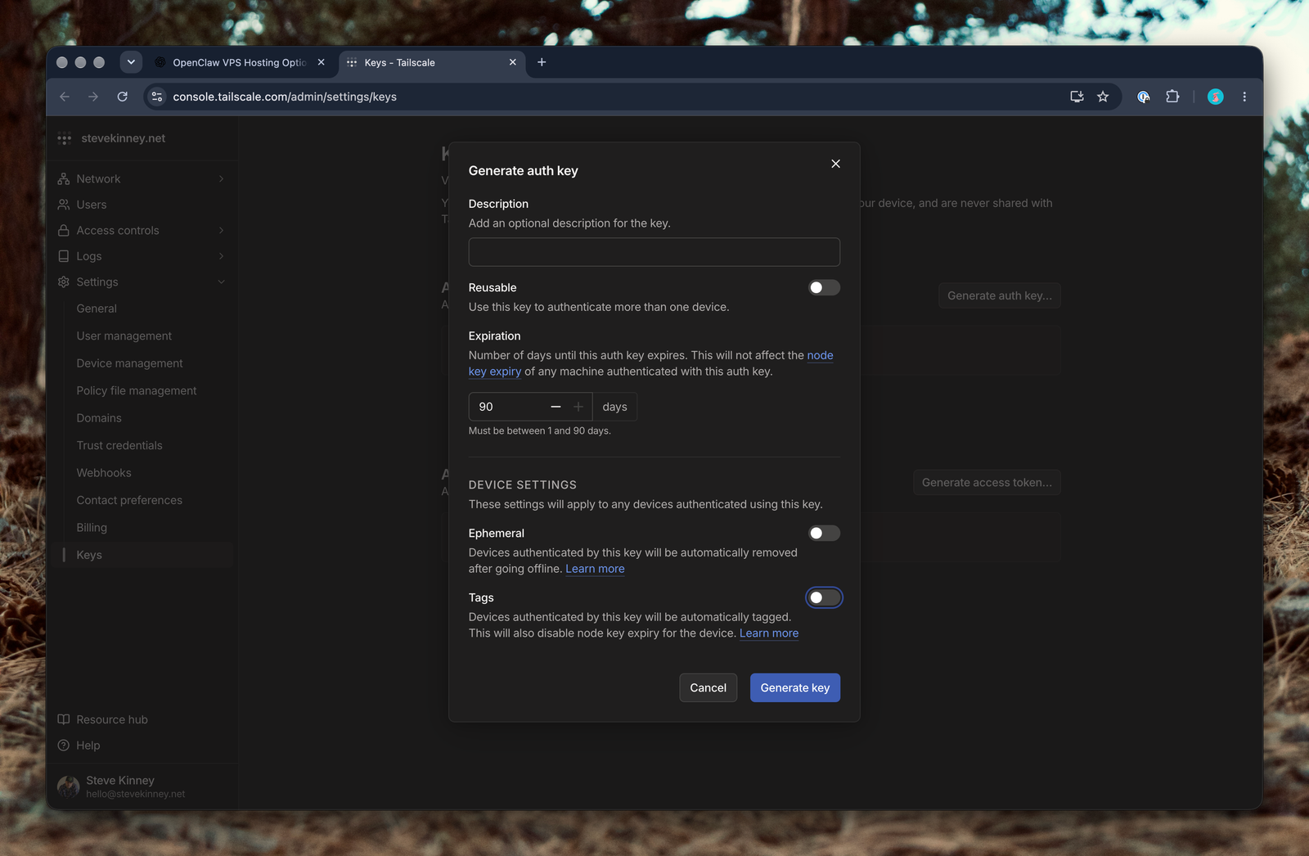1309x856 pixels.
Task: Click the Generate auth key… page button
Action: pyautogui.click(x=999, y=295)
